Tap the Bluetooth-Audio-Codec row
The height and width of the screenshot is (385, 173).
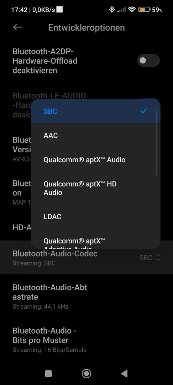click(x=86, y=257)
